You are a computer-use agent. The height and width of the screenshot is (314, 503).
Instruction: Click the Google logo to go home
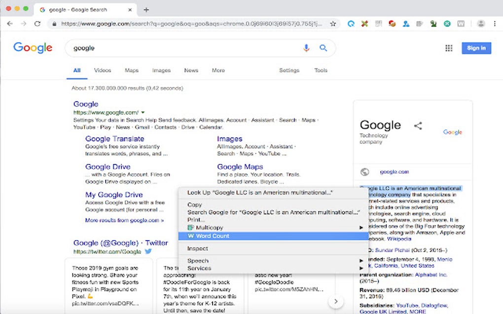click(33, 48)
